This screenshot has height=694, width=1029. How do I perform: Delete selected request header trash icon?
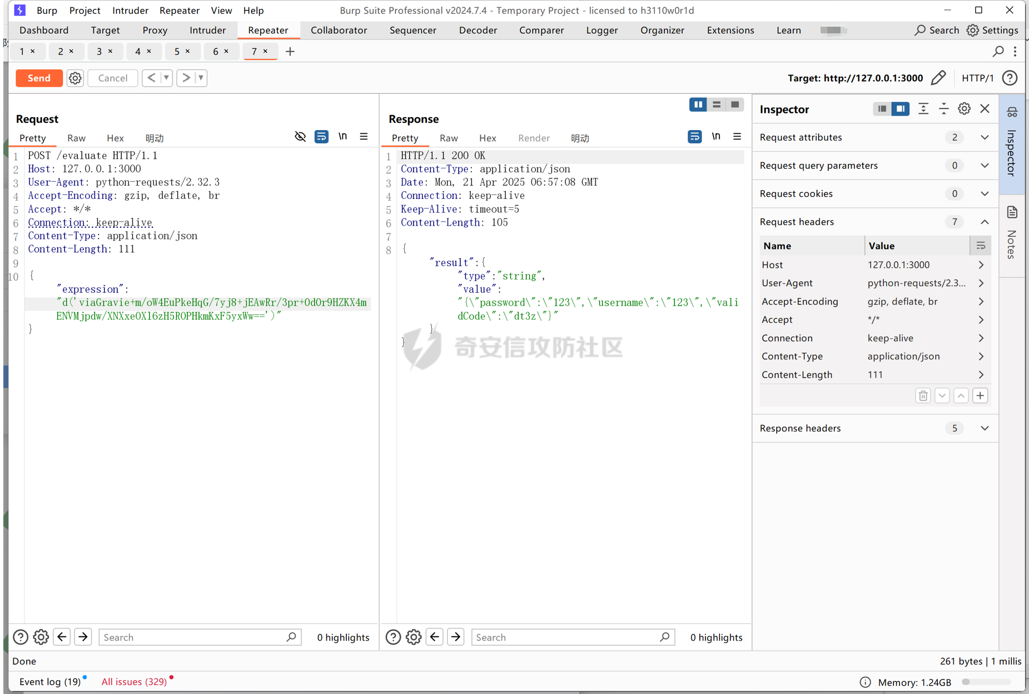[923, 396]
